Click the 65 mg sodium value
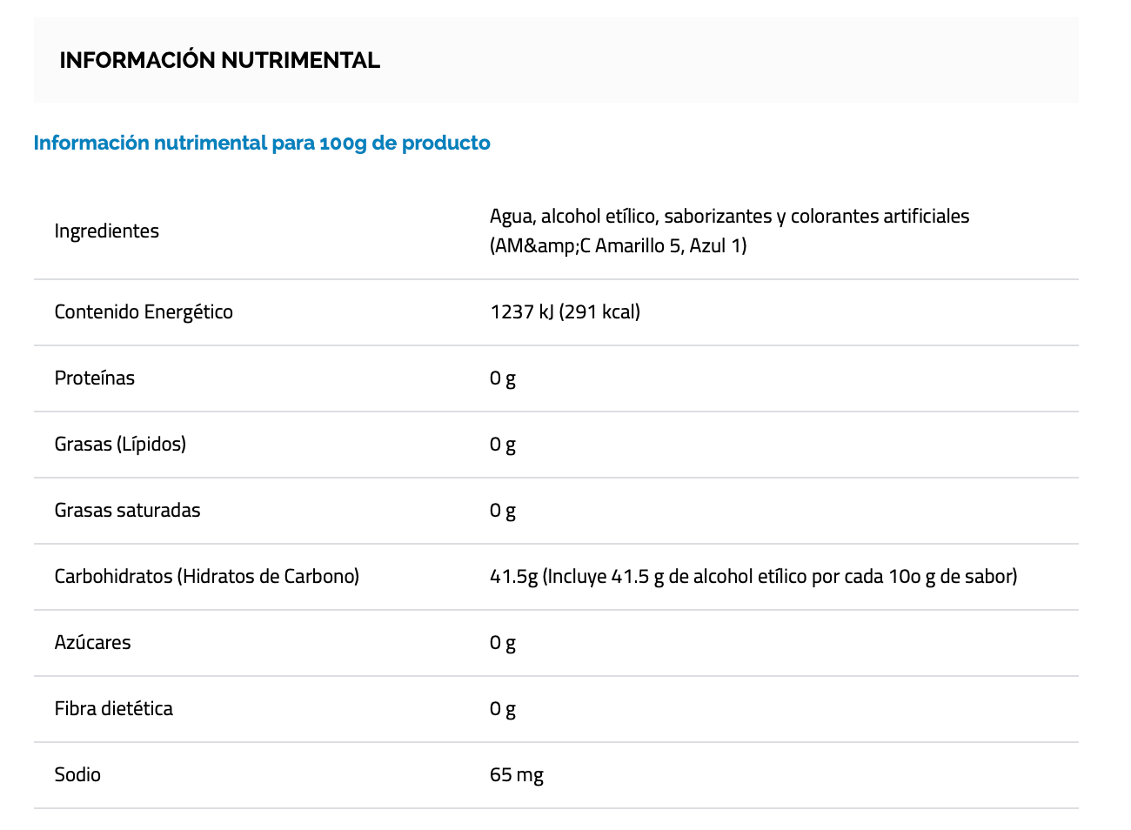The height and width of the screenshot is (830, 1131). (517, 774)
